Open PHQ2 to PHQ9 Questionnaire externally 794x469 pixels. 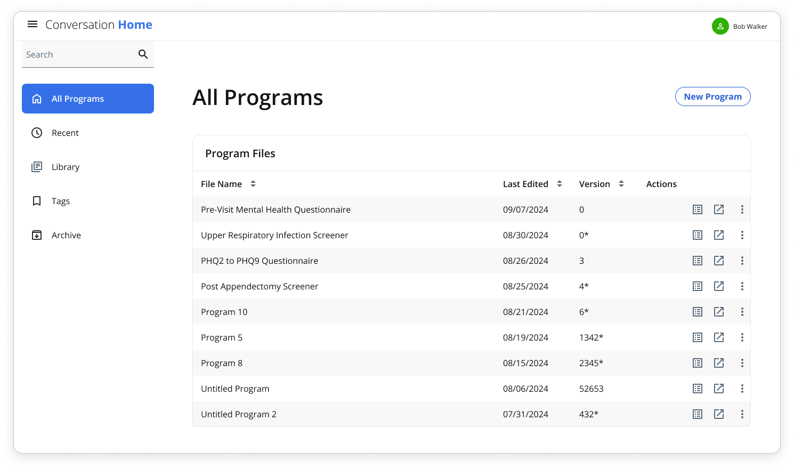point(719,261)
